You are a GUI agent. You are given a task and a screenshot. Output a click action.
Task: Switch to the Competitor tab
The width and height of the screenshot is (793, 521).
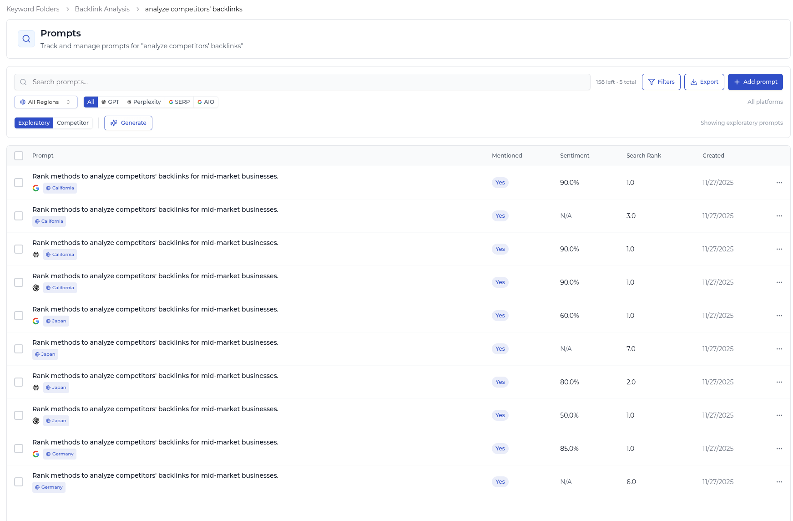73,123
